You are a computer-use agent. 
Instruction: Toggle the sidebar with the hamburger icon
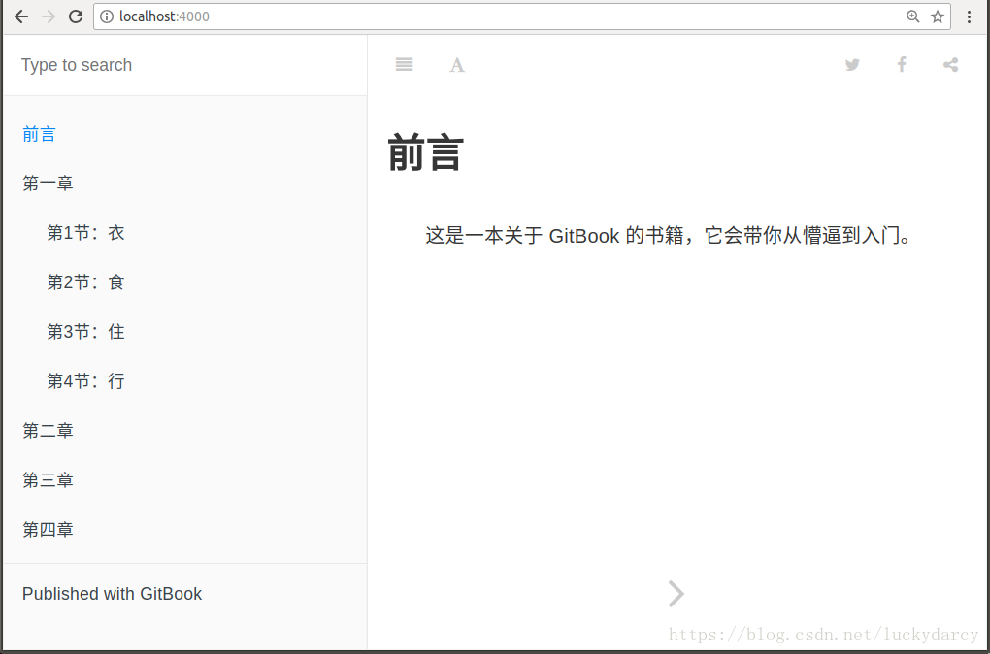pyautogui.click(x=404, y=64)
